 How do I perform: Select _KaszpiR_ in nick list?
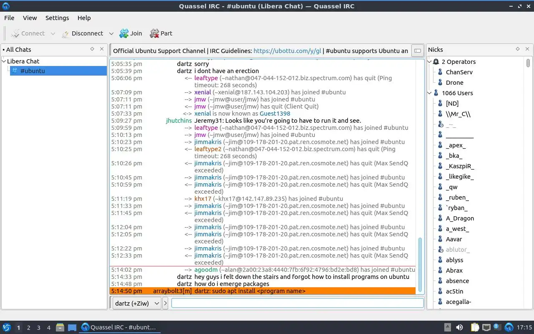tap(460, 166)
